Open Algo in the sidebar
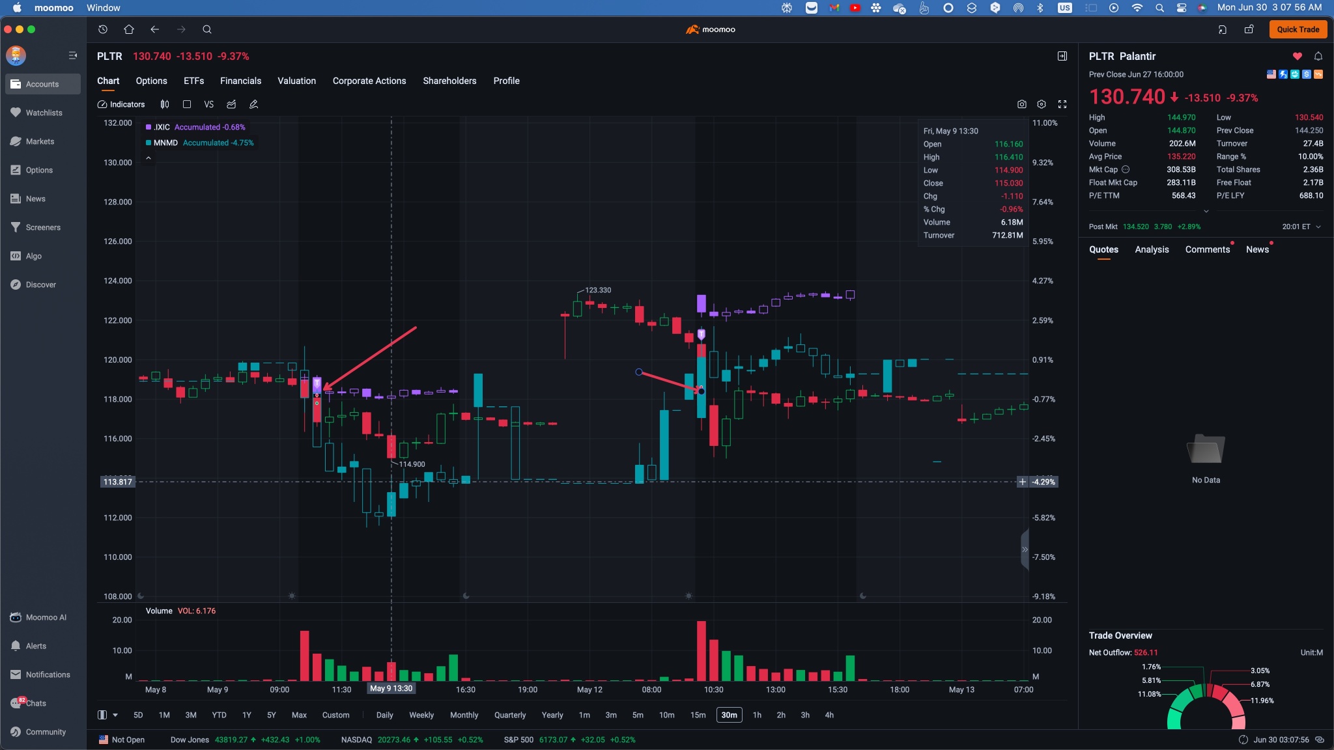Screen dimensions: 1334x750 click(43, 256)
